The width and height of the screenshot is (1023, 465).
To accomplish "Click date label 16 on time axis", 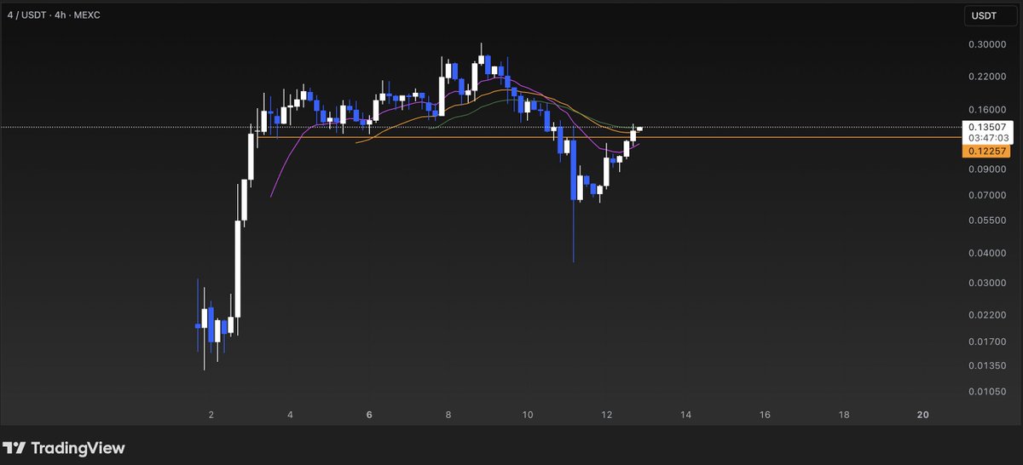I will 765,415.
